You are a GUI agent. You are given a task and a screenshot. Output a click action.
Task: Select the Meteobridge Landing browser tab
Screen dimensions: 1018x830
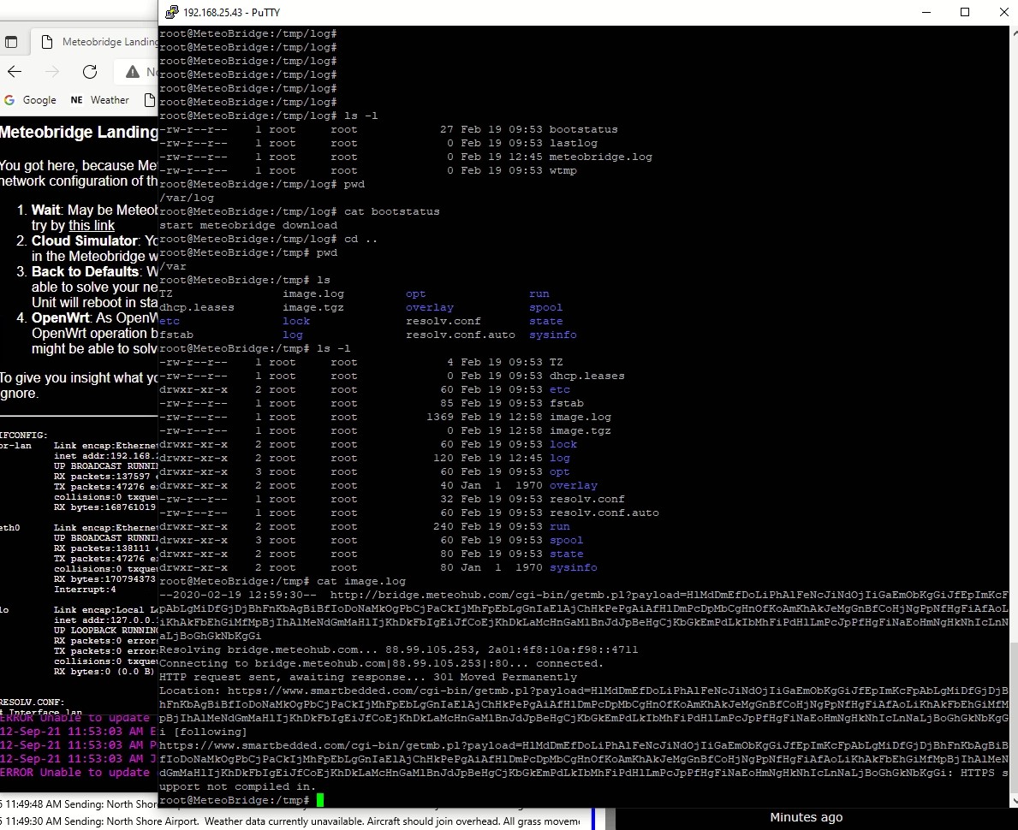[x=94, y=42]
